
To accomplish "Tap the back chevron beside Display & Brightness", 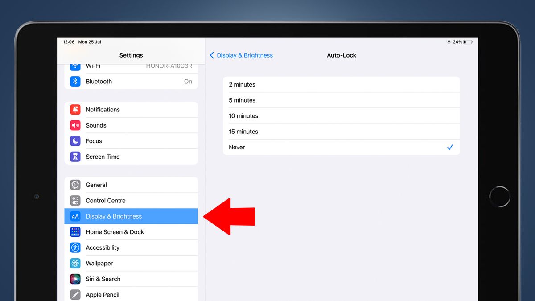I will pos(212,55).
